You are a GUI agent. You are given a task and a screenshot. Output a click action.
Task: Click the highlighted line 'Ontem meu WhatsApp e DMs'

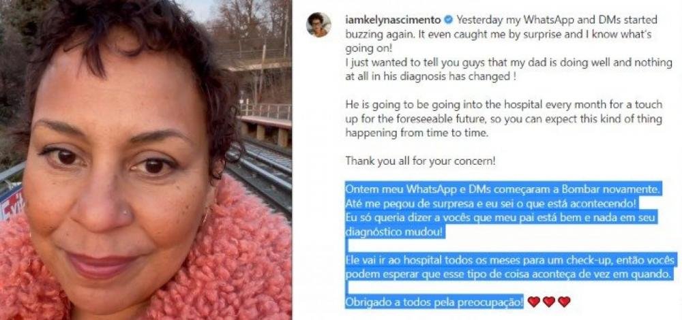tap(503, 189)
